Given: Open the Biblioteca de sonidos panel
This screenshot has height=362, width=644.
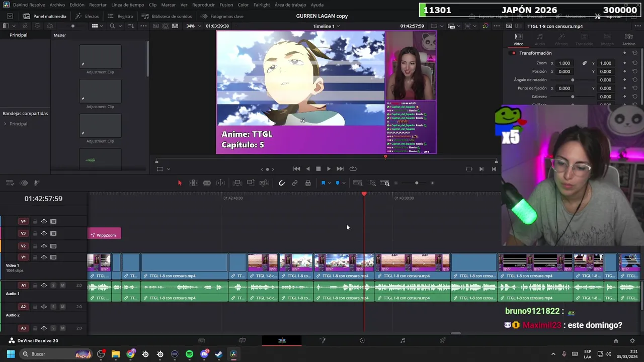Looking at the screenshot, I should [167, 16].
